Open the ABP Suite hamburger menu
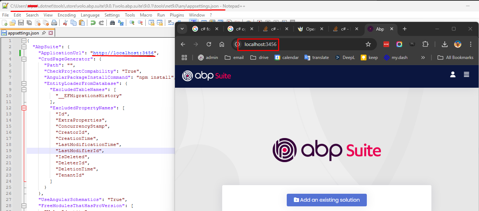The width and height of the screenshot is (479, 211). click(x=467, y=74)
